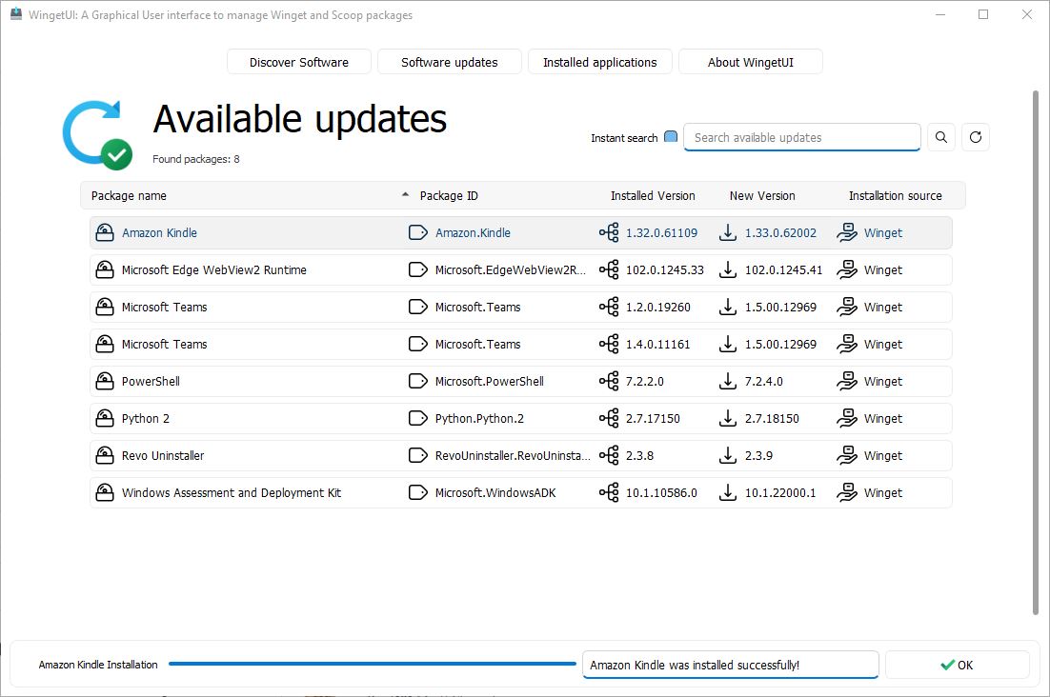Click the ID tag icon for Microsoft.WindowsADK
The height and width of the screenshot is (697, 1050).
418,492
